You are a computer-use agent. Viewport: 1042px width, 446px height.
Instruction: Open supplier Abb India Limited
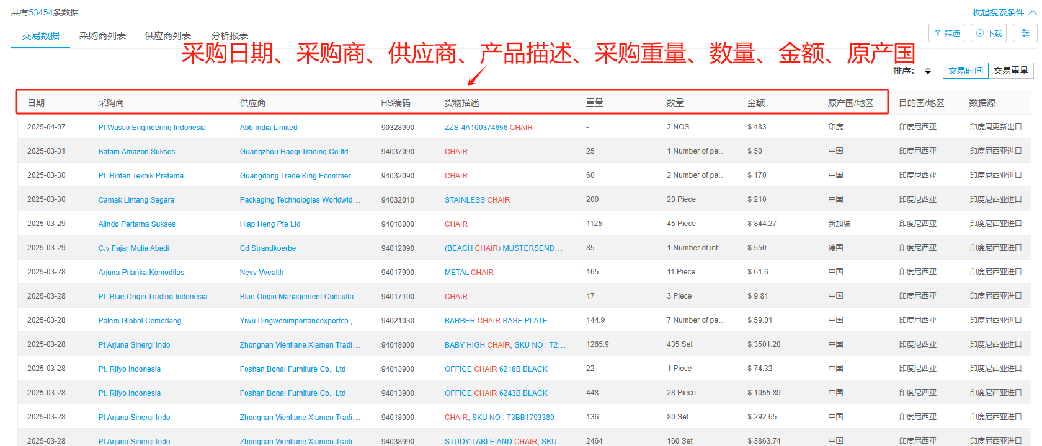(x=269, y=128)
